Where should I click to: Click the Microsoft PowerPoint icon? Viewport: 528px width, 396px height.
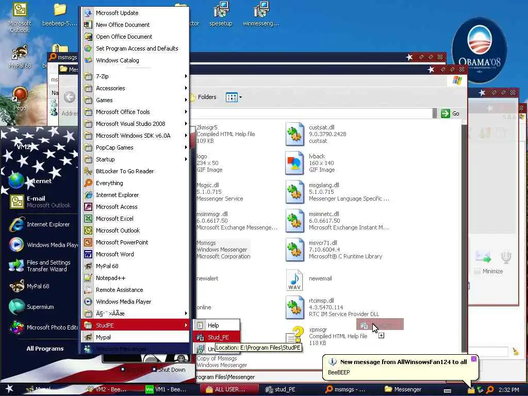click(x=88, y=242)
